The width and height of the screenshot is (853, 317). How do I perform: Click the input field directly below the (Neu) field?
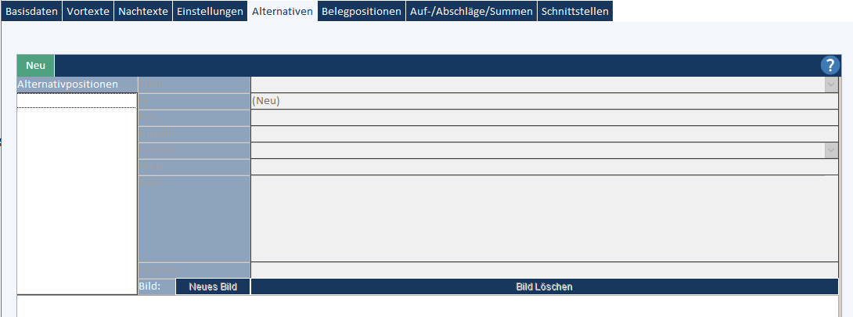tap(544, 117)
